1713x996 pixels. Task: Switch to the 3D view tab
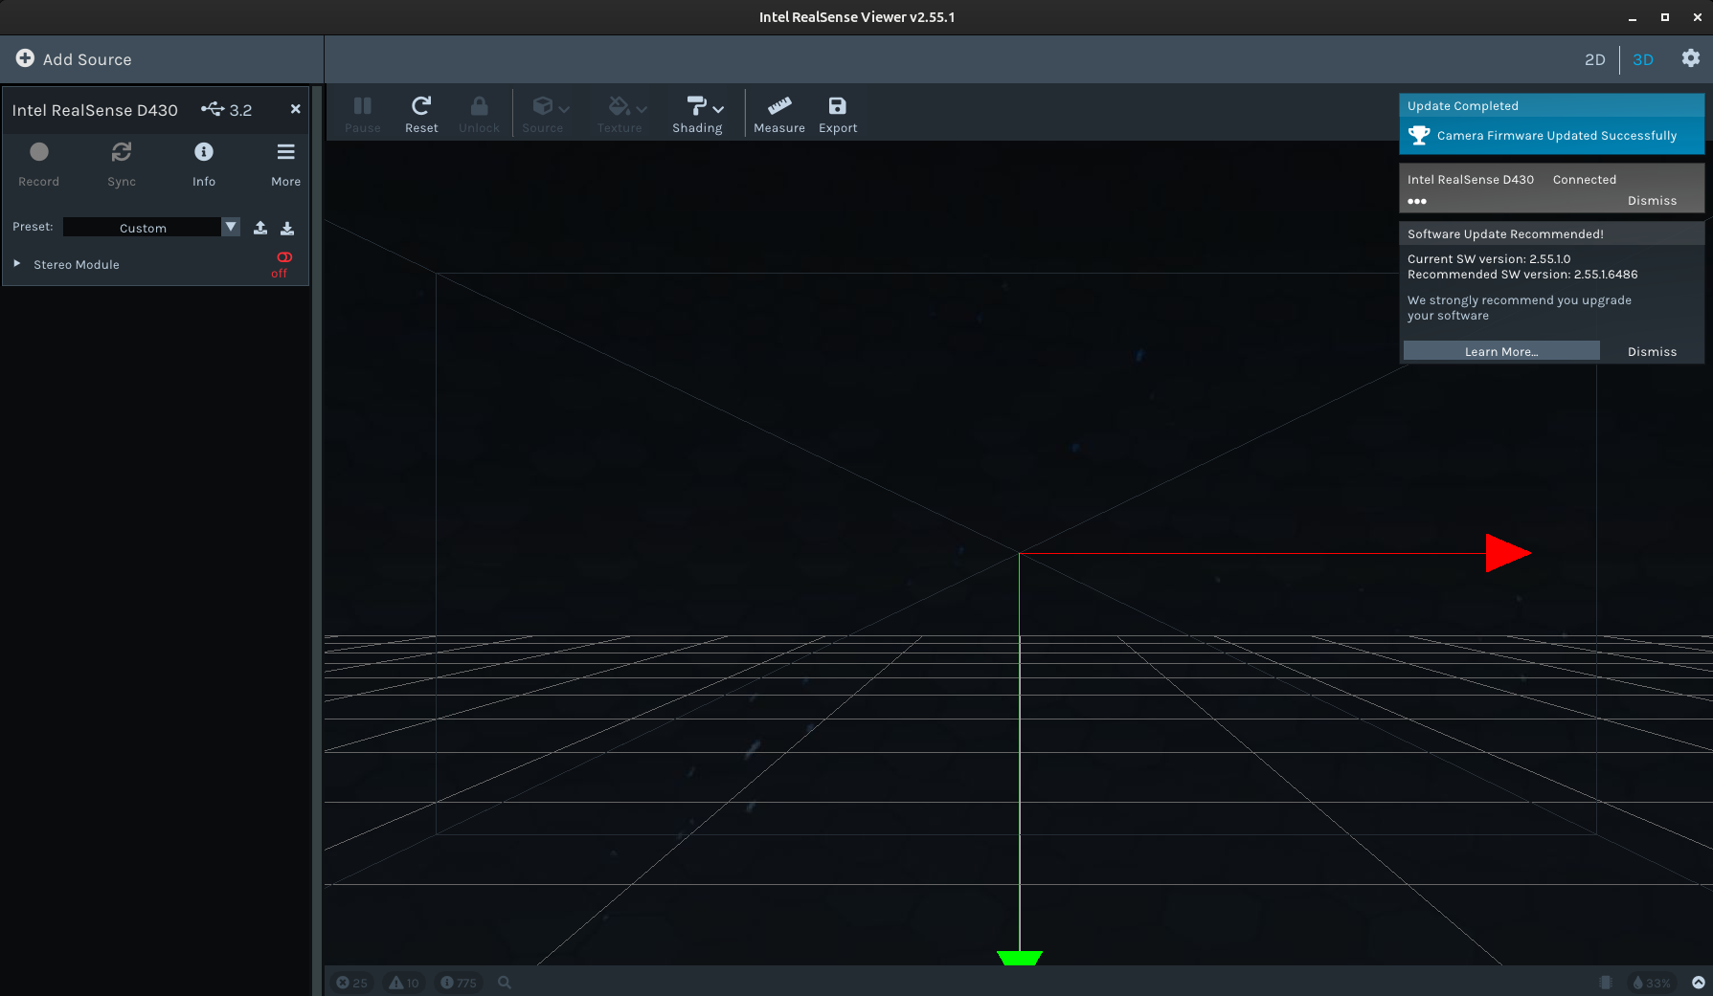1643,59
